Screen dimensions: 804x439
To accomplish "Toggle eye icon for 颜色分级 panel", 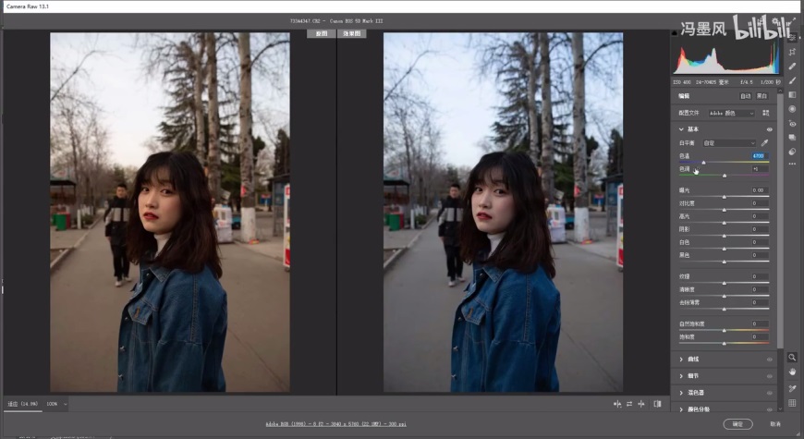I will click(770, 409).
